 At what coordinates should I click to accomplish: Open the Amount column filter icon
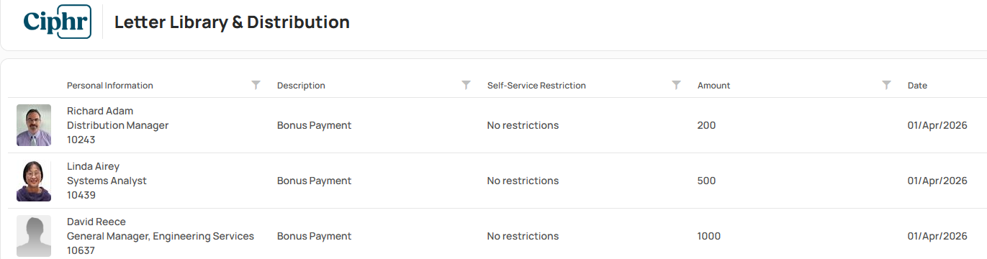[x=886, y=85]
